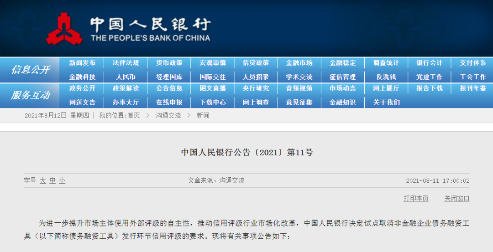Go to 下载中心
This screenshot has height=252, width=493.
(213, 103)
